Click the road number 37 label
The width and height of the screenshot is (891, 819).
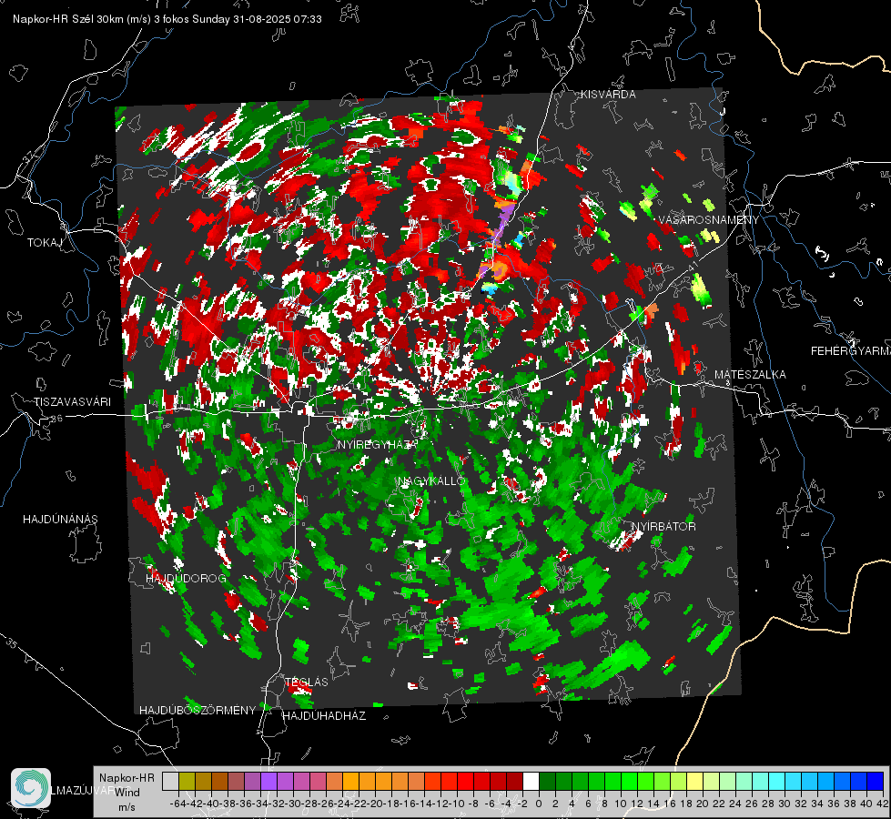click(x=28, y=156)
